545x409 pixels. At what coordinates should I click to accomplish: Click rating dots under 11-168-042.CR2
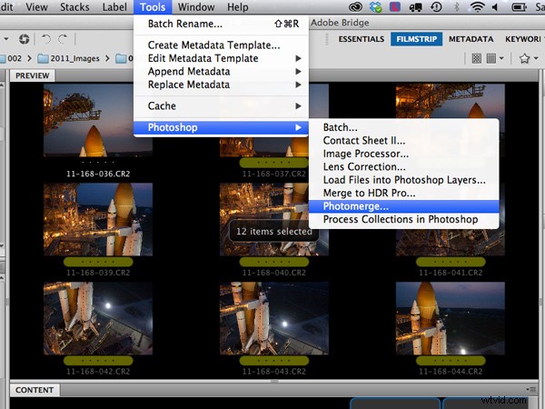[x=98, y=360]
